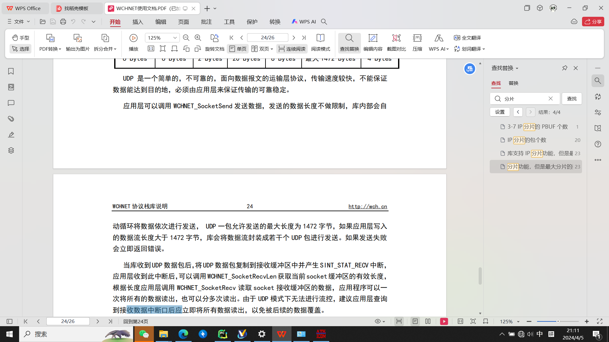The width and height of the screenshot is (609, 342).
Task: Open the 找稻壳模板 tab
Action: 76,9
